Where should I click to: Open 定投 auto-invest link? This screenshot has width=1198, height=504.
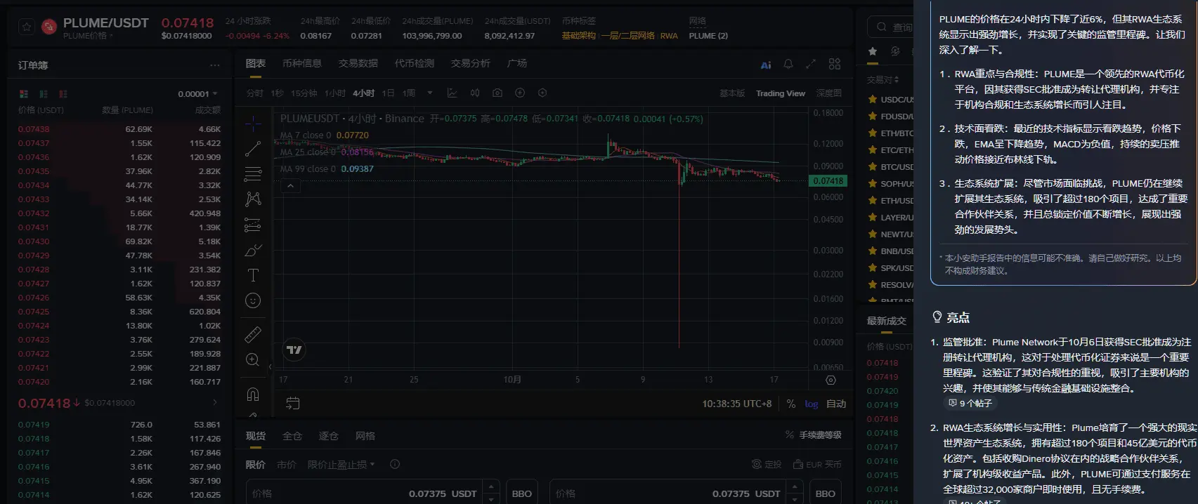[767, 464]
